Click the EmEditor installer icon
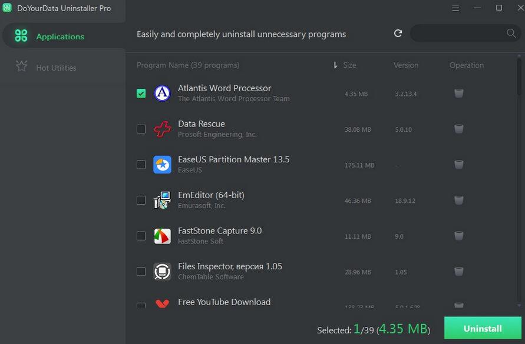This screenshot has height=344, width=525. 163,201
